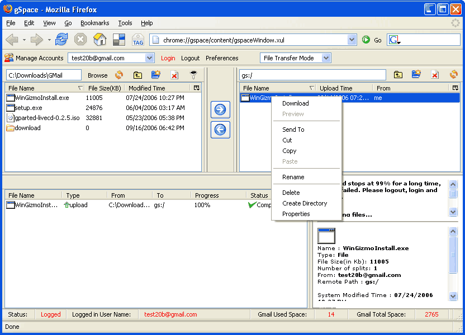Open column picker in remote file pane
This screenshot has height=335, width=465.
coord(455,88)
